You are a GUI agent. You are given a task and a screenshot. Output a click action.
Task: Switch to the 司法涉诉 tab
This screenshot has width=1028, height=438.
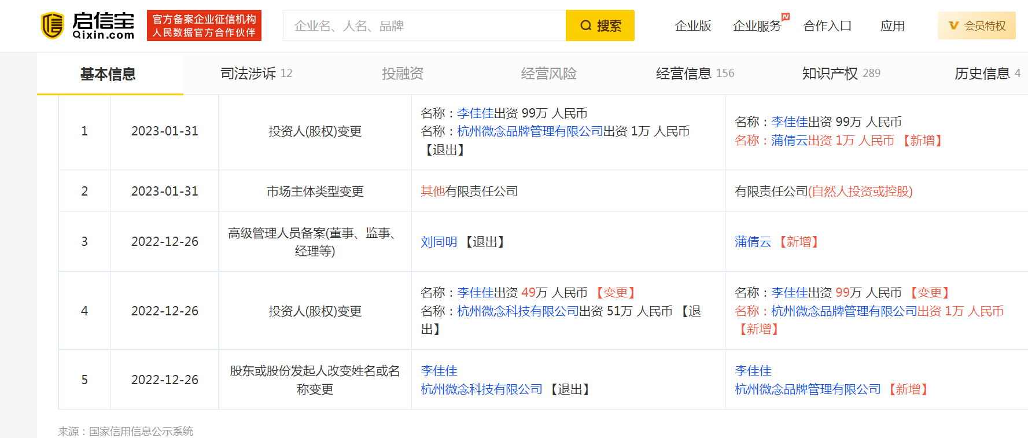tap(256, 73)
